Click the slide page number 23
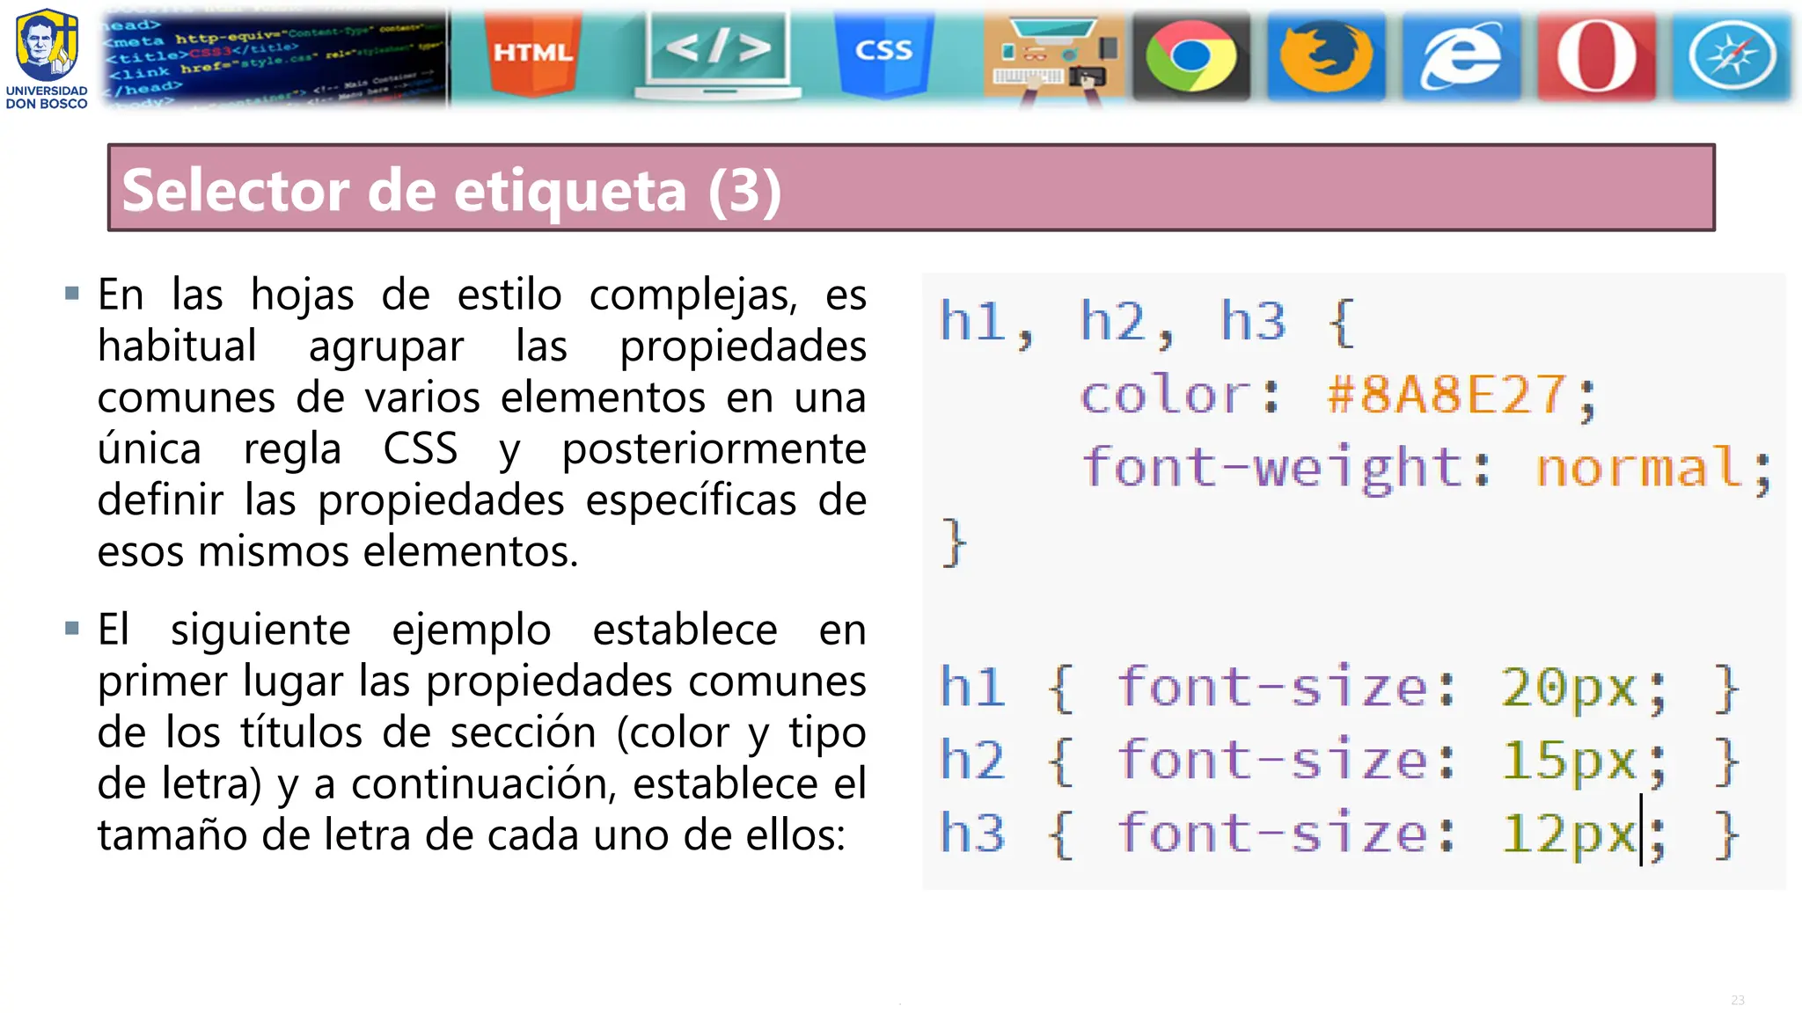 click(1738, 1000)
